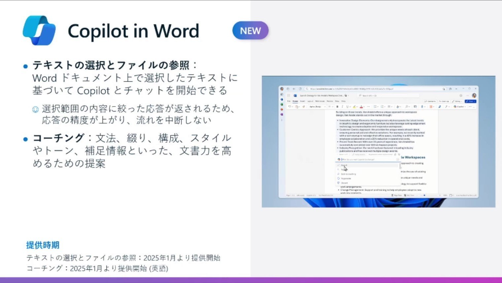The width and height of the screenshot is (502, 283).
Task: Click the PowerPoint icon in the left app rail
Action: (x=282, y=109)
